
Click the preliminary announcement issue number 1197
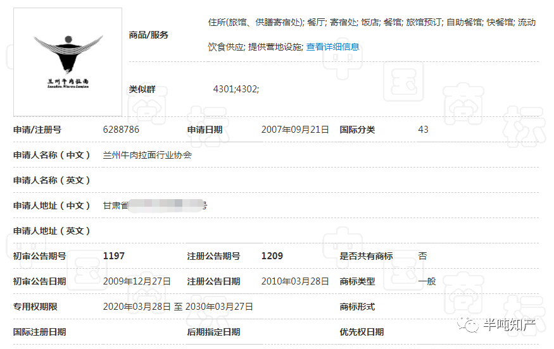tap(114, 256)
